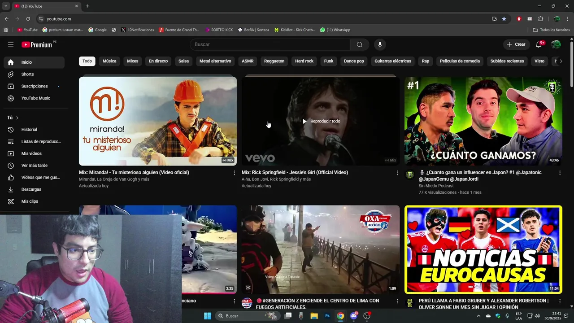
Task: Open options for Rick Springfield mix
Action: click(397, 173)
